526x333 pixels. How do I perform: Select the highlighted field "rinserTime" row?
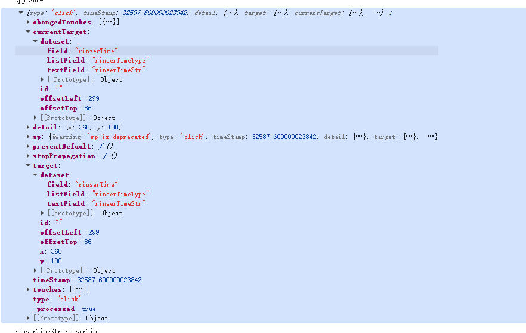click(82, 51)
